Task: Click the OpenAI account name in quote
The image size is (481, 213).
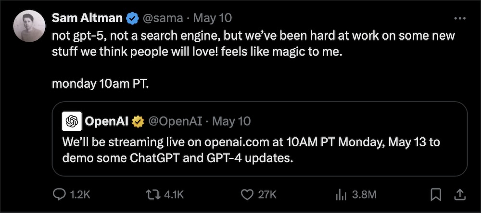Action: pos(106,121)
